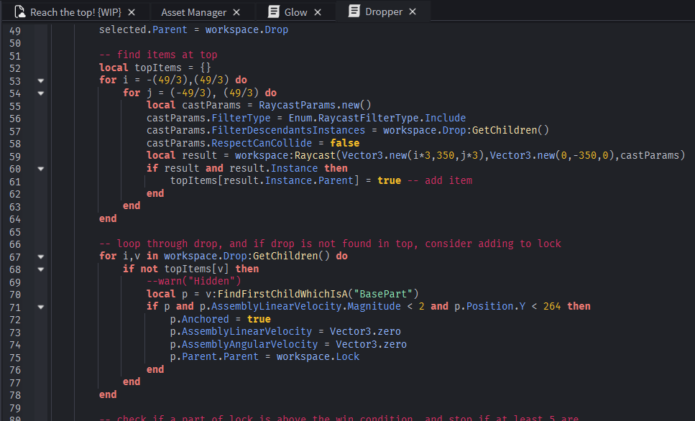Click the script icon on the Glow tab
The height and width of the screenshot is (421, 695).
click(273, 12)
